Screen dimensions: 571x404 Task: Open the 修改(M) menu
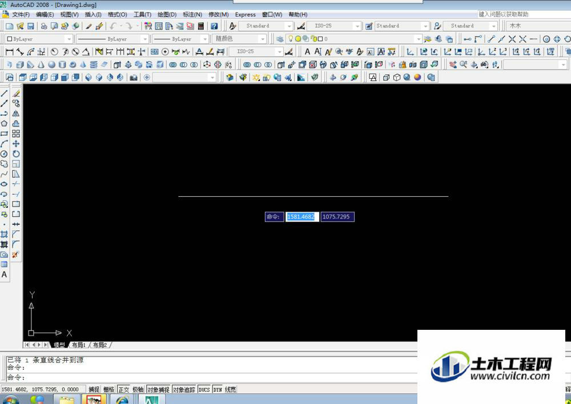219,15
